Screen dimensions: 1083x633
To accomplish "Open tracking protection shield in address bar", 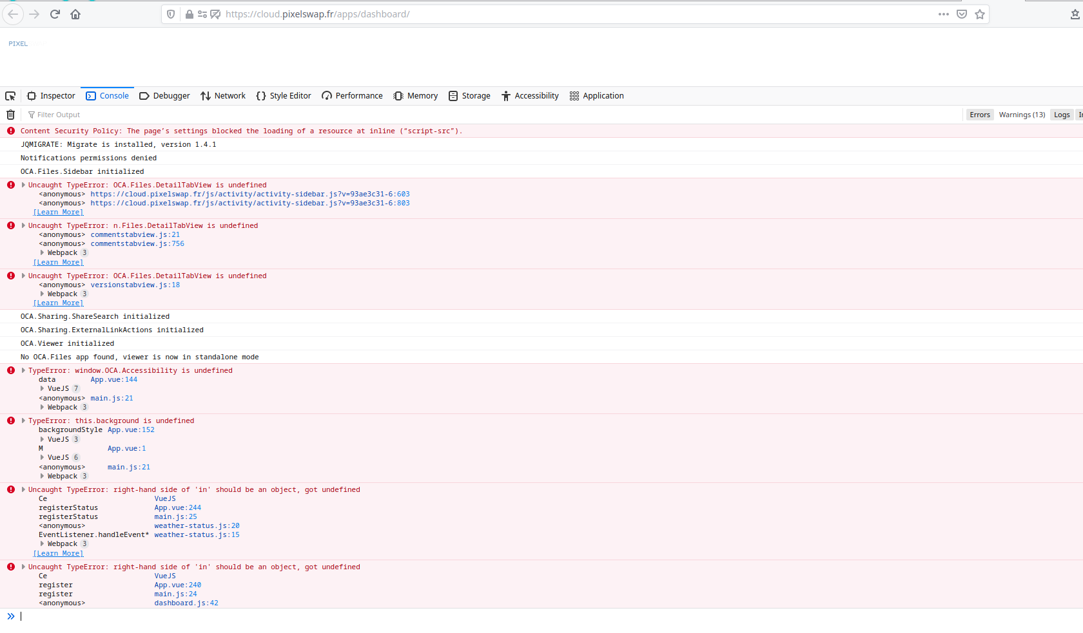I will (171, 14).
